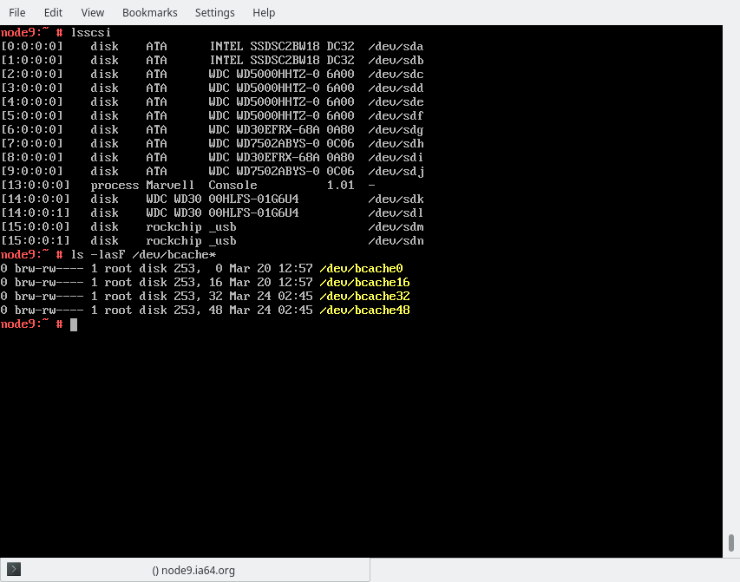Click the /dev/sdj device path
The width and height of the screenshot is (740, 582).
pos(396,172)
